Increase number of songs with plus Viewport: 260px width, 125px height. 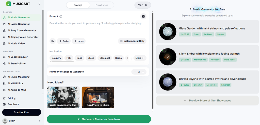143,72
